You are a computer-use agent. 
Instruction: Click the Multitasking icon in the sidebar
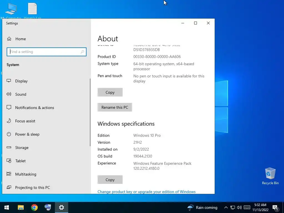(x=9, y=174)
